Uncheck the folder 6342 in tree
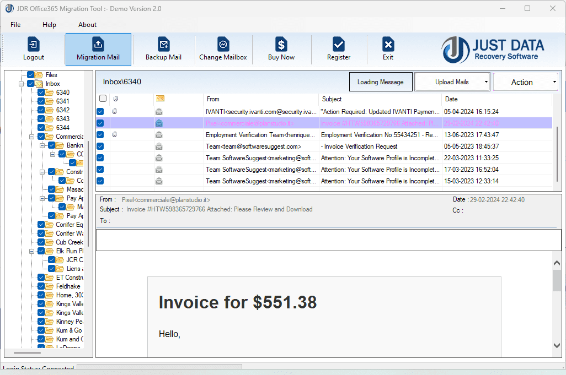Viewport: 566px width, 375px height. tap(40, 110)
